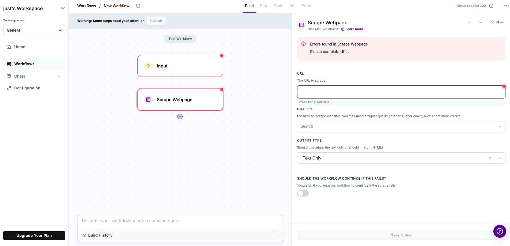Click the Chats speech bubble icon

click(9, 76)
